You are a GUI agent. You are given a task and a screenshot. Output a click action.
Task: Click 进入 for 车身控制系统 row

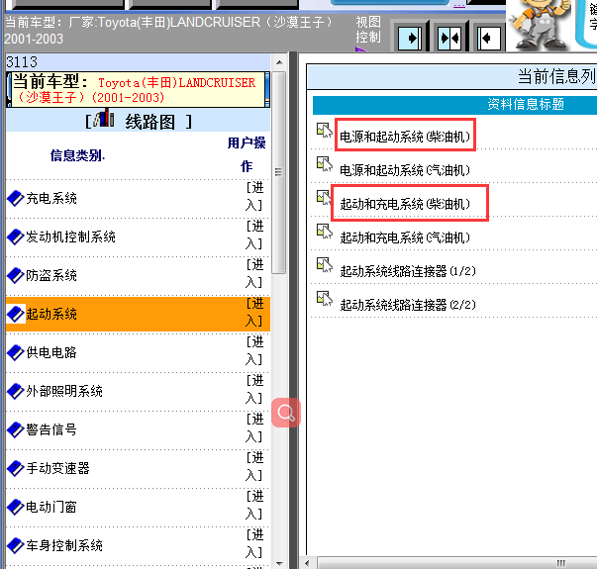click(x=254, y=543)
